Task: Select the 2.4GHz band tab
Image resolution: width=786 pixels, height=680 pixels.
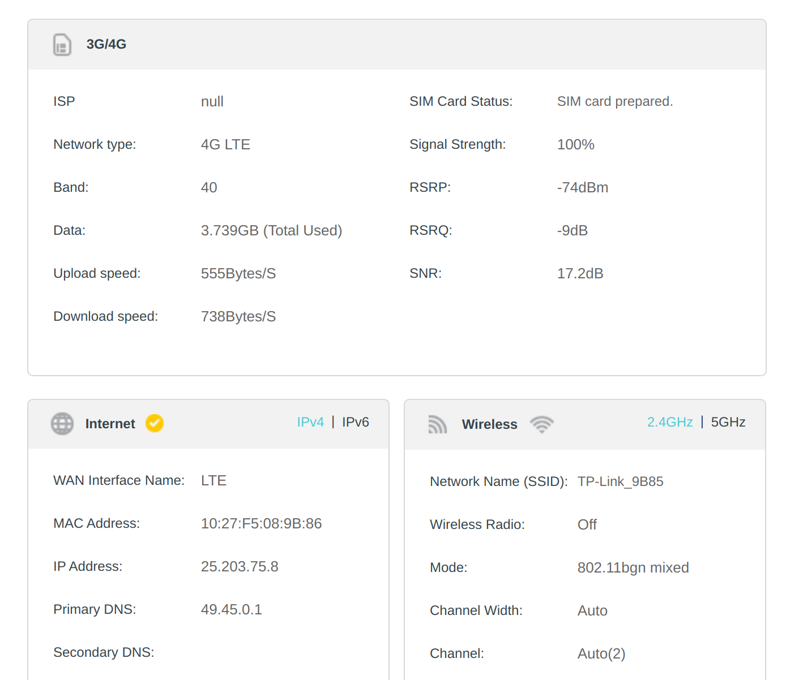Action: point(670,421)
